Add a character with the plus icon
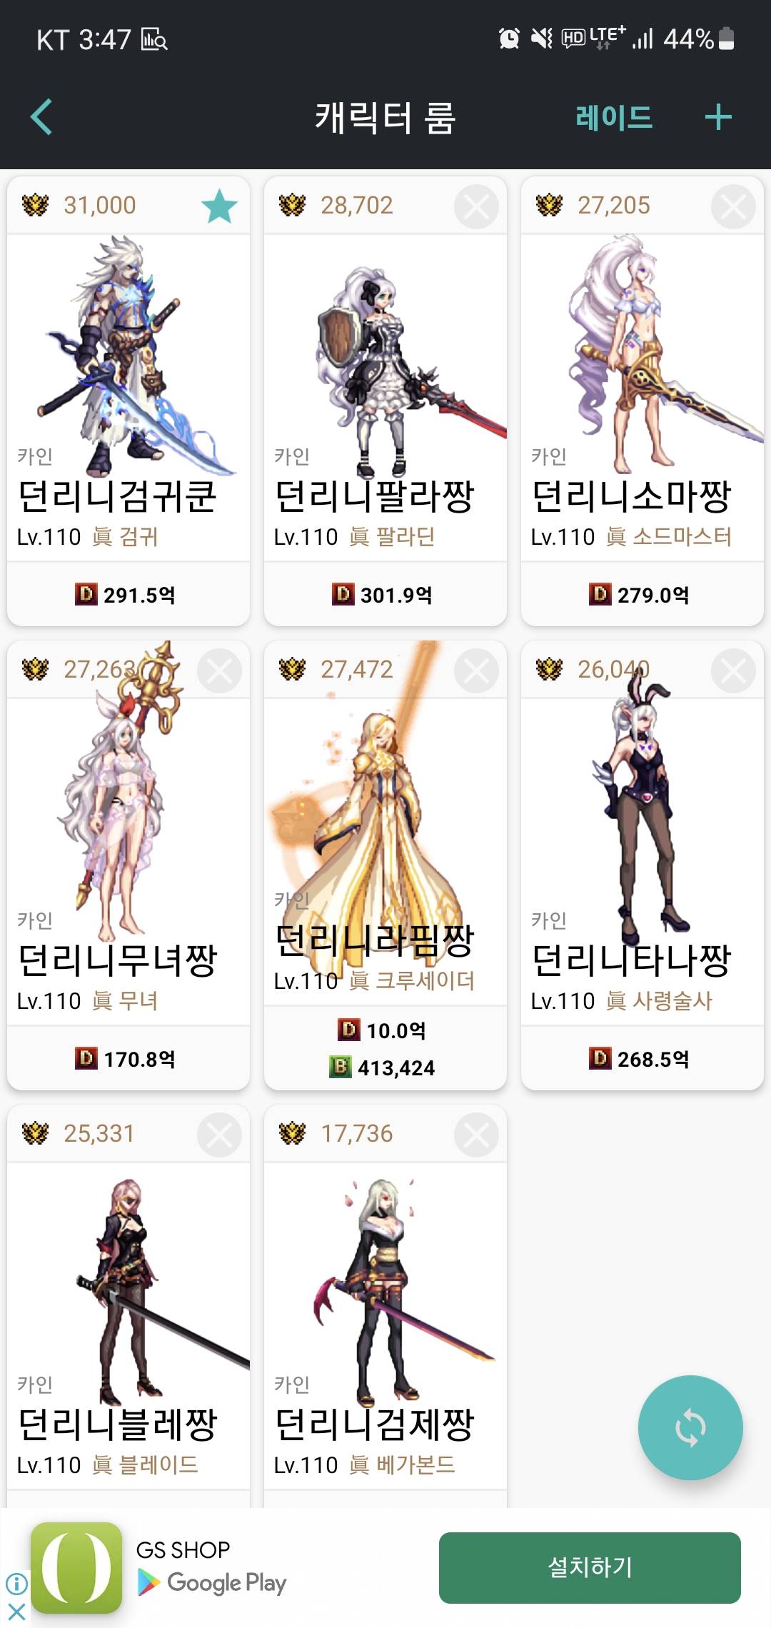This screenshot has height=1628, width=771. coord(718,117)
